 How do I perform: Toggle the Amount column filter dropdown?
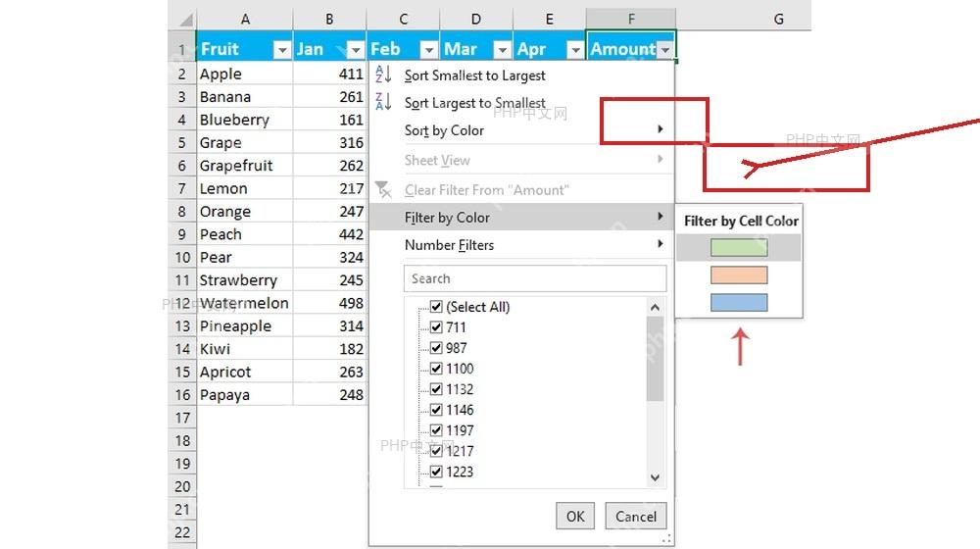(665, 49)
